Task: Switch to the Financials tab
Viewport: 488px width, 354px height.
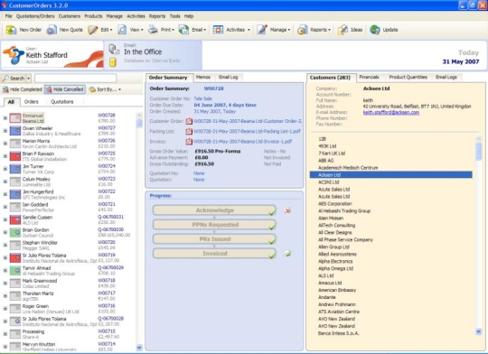Action: pos(369,77)
